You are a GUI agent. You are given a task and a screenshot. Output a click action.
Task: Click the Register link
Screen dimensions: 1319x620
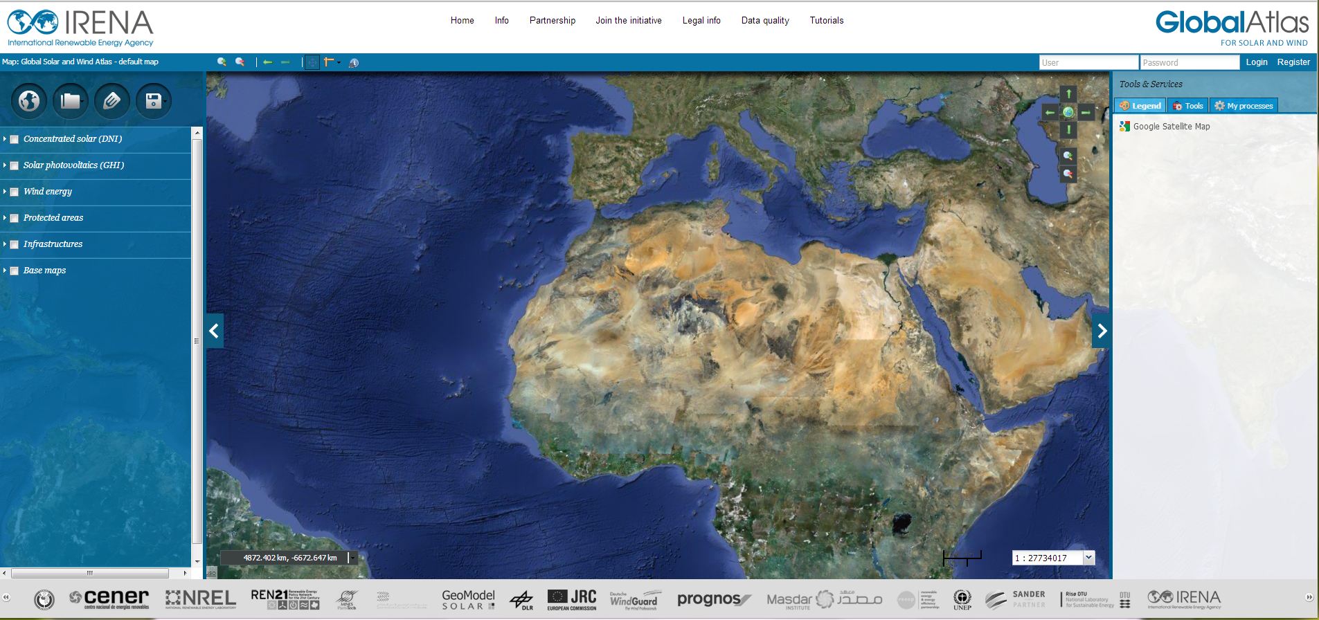[x=1293, y=62]
